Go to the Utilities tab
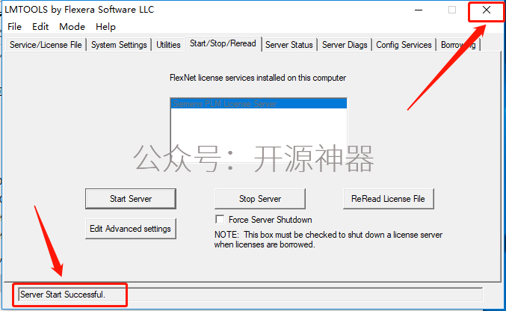The width and height of the screenshot is (506, 311). tap(168, 45)
